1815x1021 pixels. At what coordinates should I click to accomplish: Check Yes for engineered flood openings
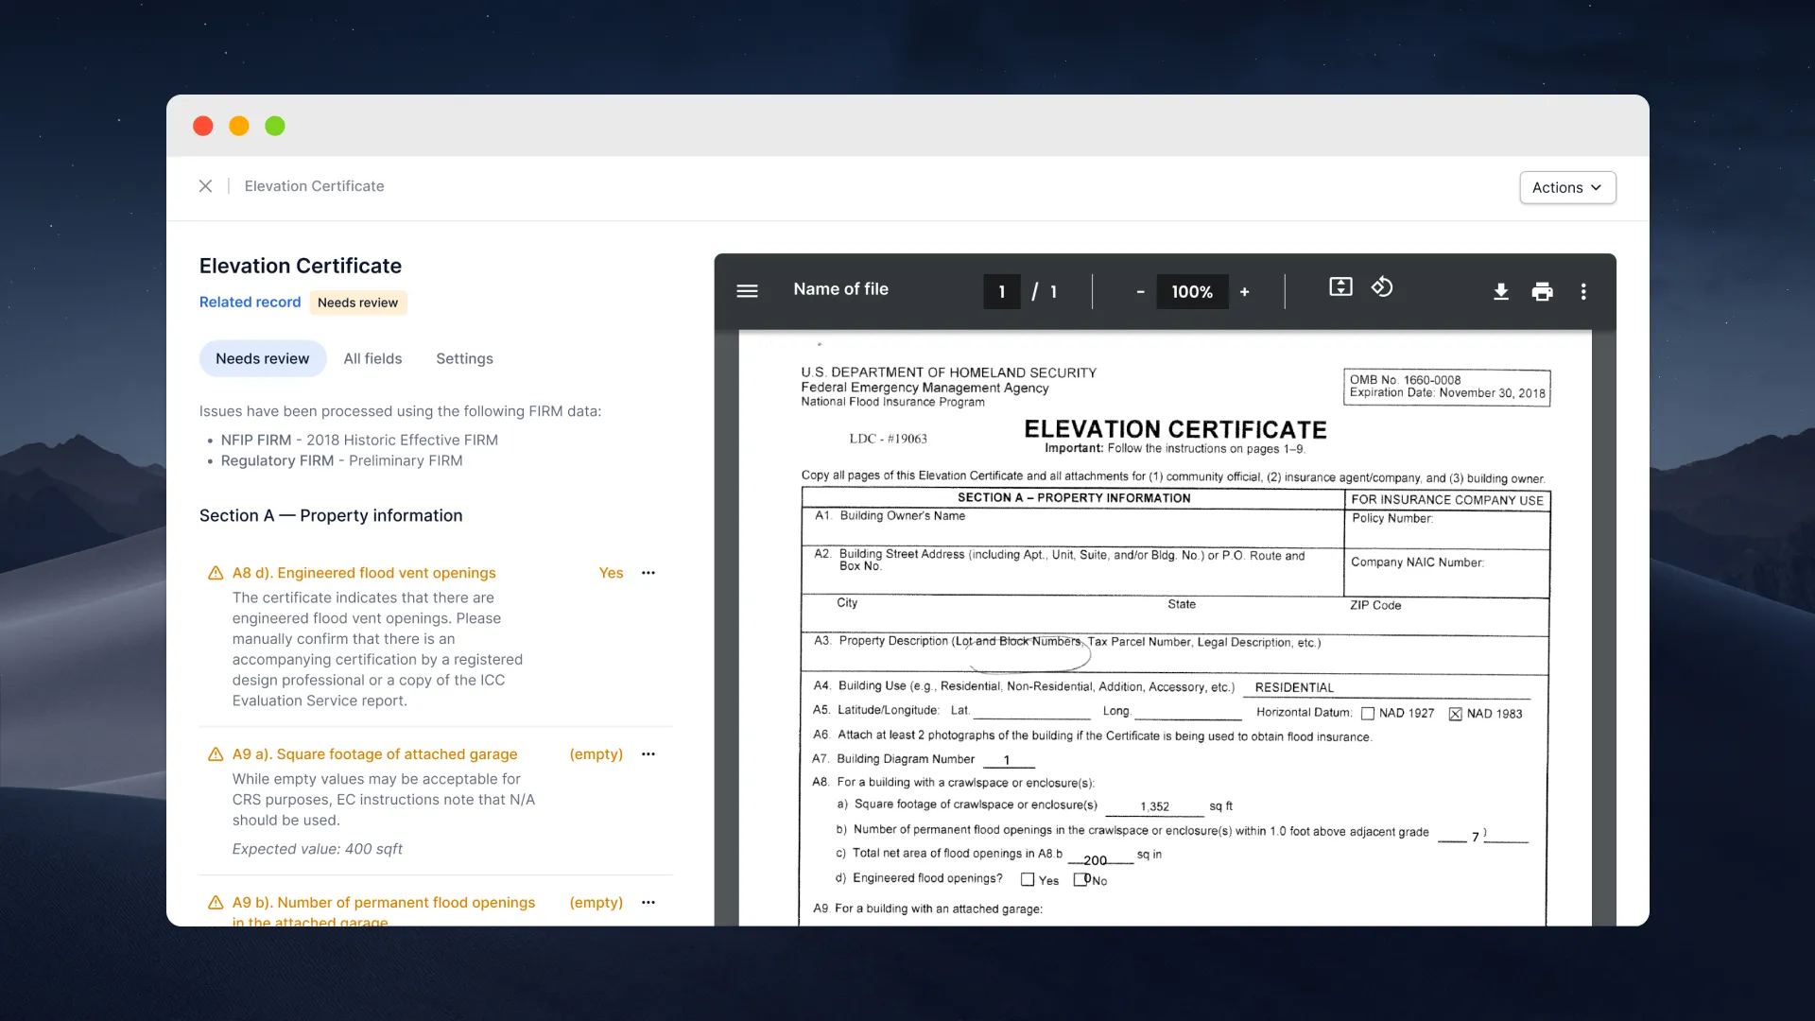click(x=1028, y=880)
